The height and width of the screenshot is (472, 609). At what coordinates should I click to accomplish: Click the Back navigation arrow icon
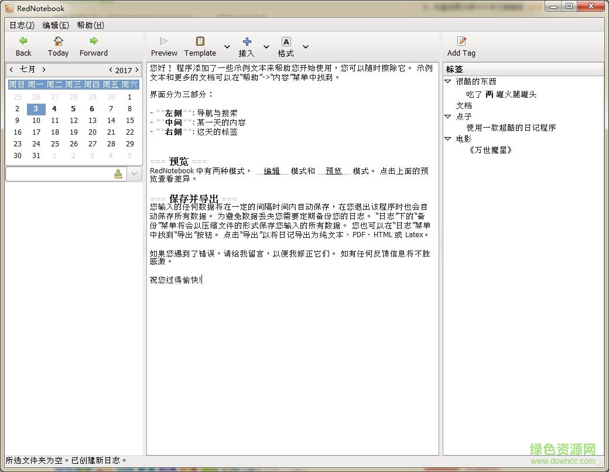click(x=23, y=42)
